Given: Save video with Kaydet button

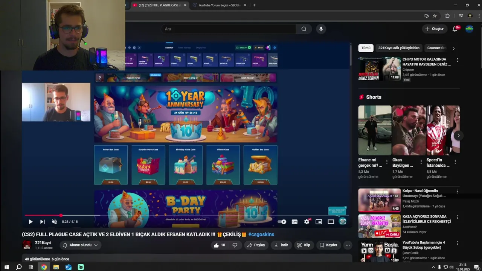Looking at the screenshot, I should pos(328,245).
